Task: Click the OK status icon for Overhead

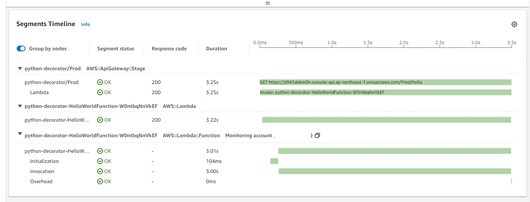Action: click(x=100, y=181)
